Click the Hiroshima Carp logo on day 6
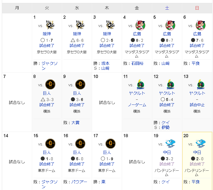Image resolution: width=213 pixels, height=190 pixels. [201, 25]
